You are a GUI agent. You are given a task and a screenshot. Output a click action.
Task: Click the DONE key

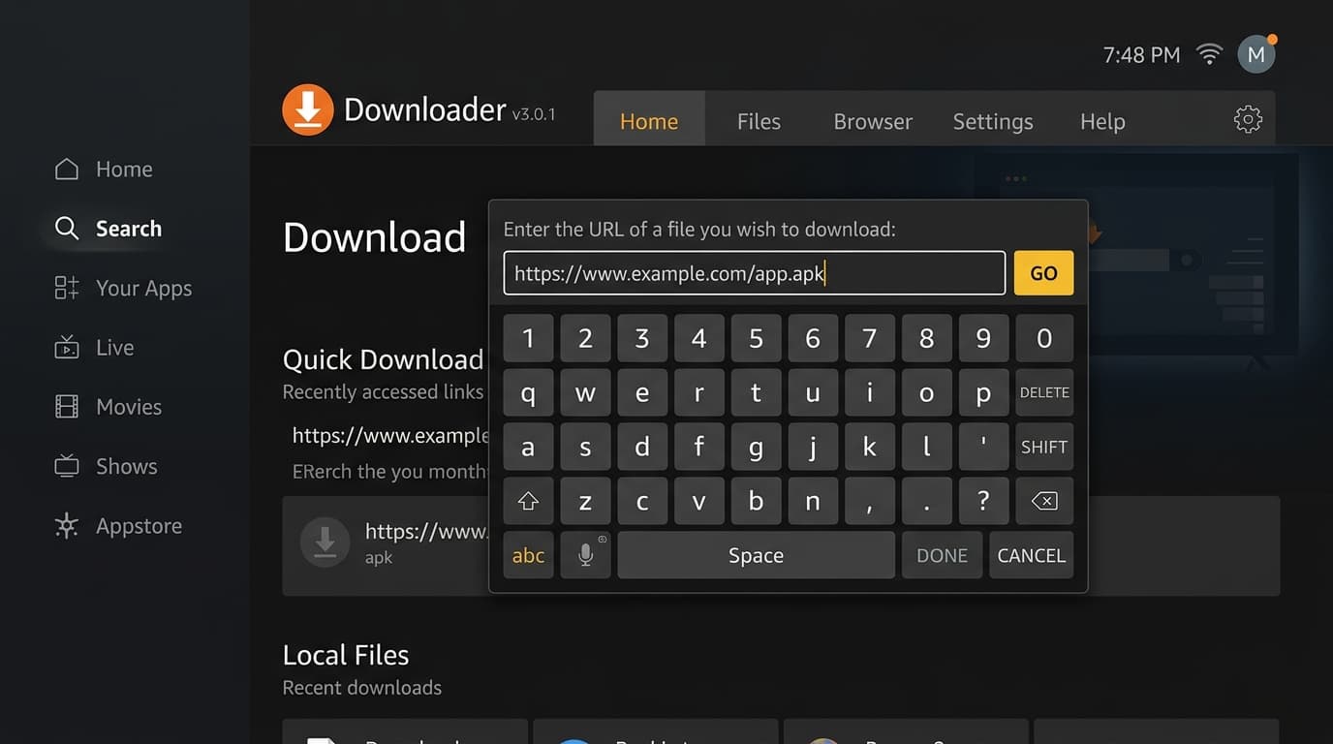point(942,555)
